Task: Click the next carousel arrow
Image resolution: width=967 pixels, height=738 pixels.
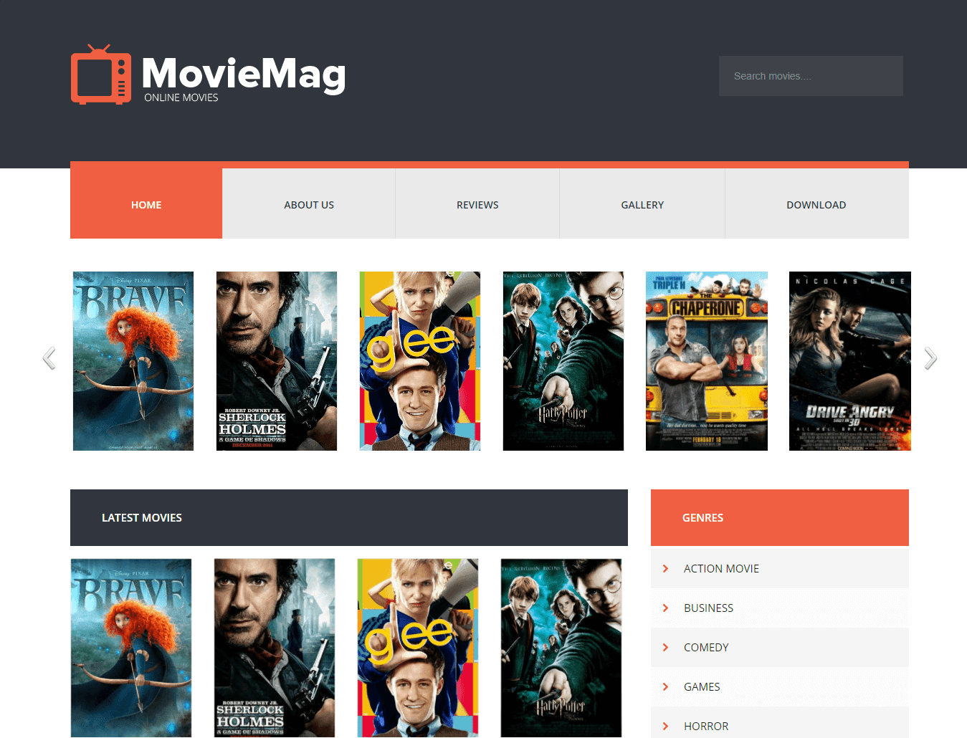Action: pyautogui.click(x=930, y=358)
